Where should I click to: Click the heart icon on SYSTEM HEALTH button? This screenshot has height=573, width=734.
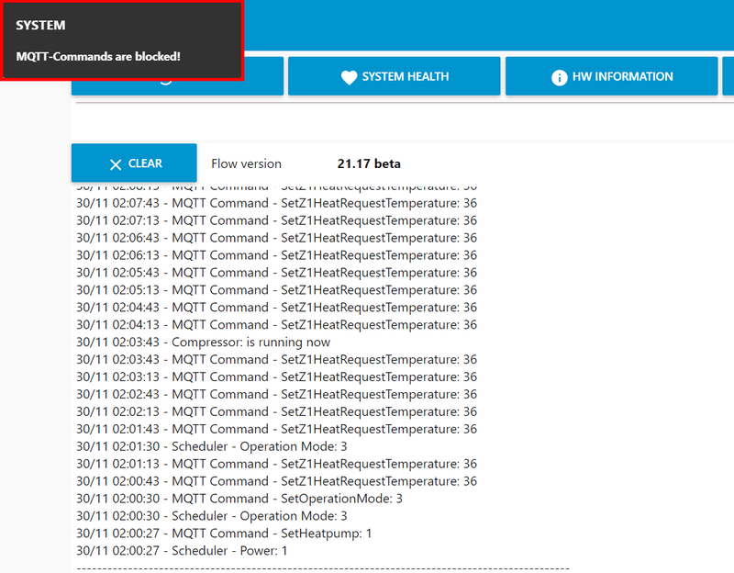click(350, 77)
